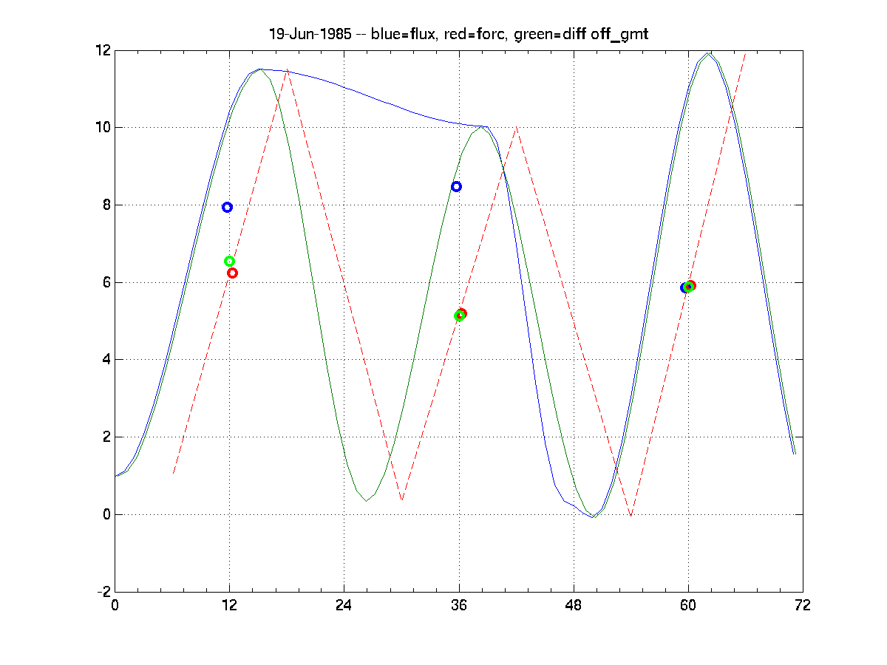
Task: Select the y-axis tick label 10
Action: [x=103, y=128]
